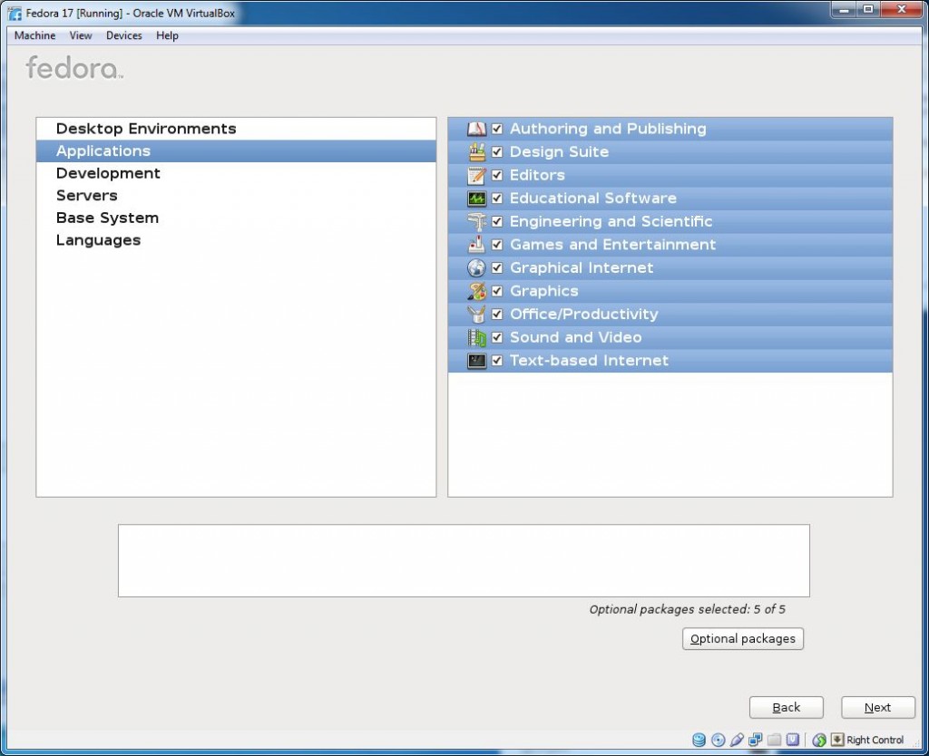Click the Graphics paint palette icon
The image size is (929, 756).
coord(476,291)
